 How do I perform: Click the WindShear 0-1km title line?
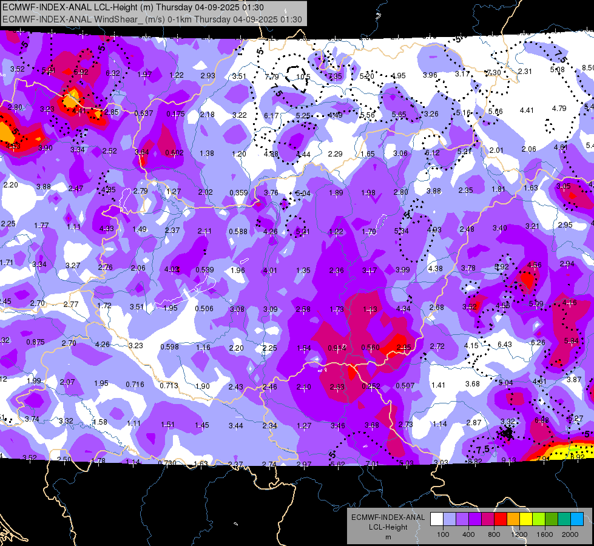point(152,19)
